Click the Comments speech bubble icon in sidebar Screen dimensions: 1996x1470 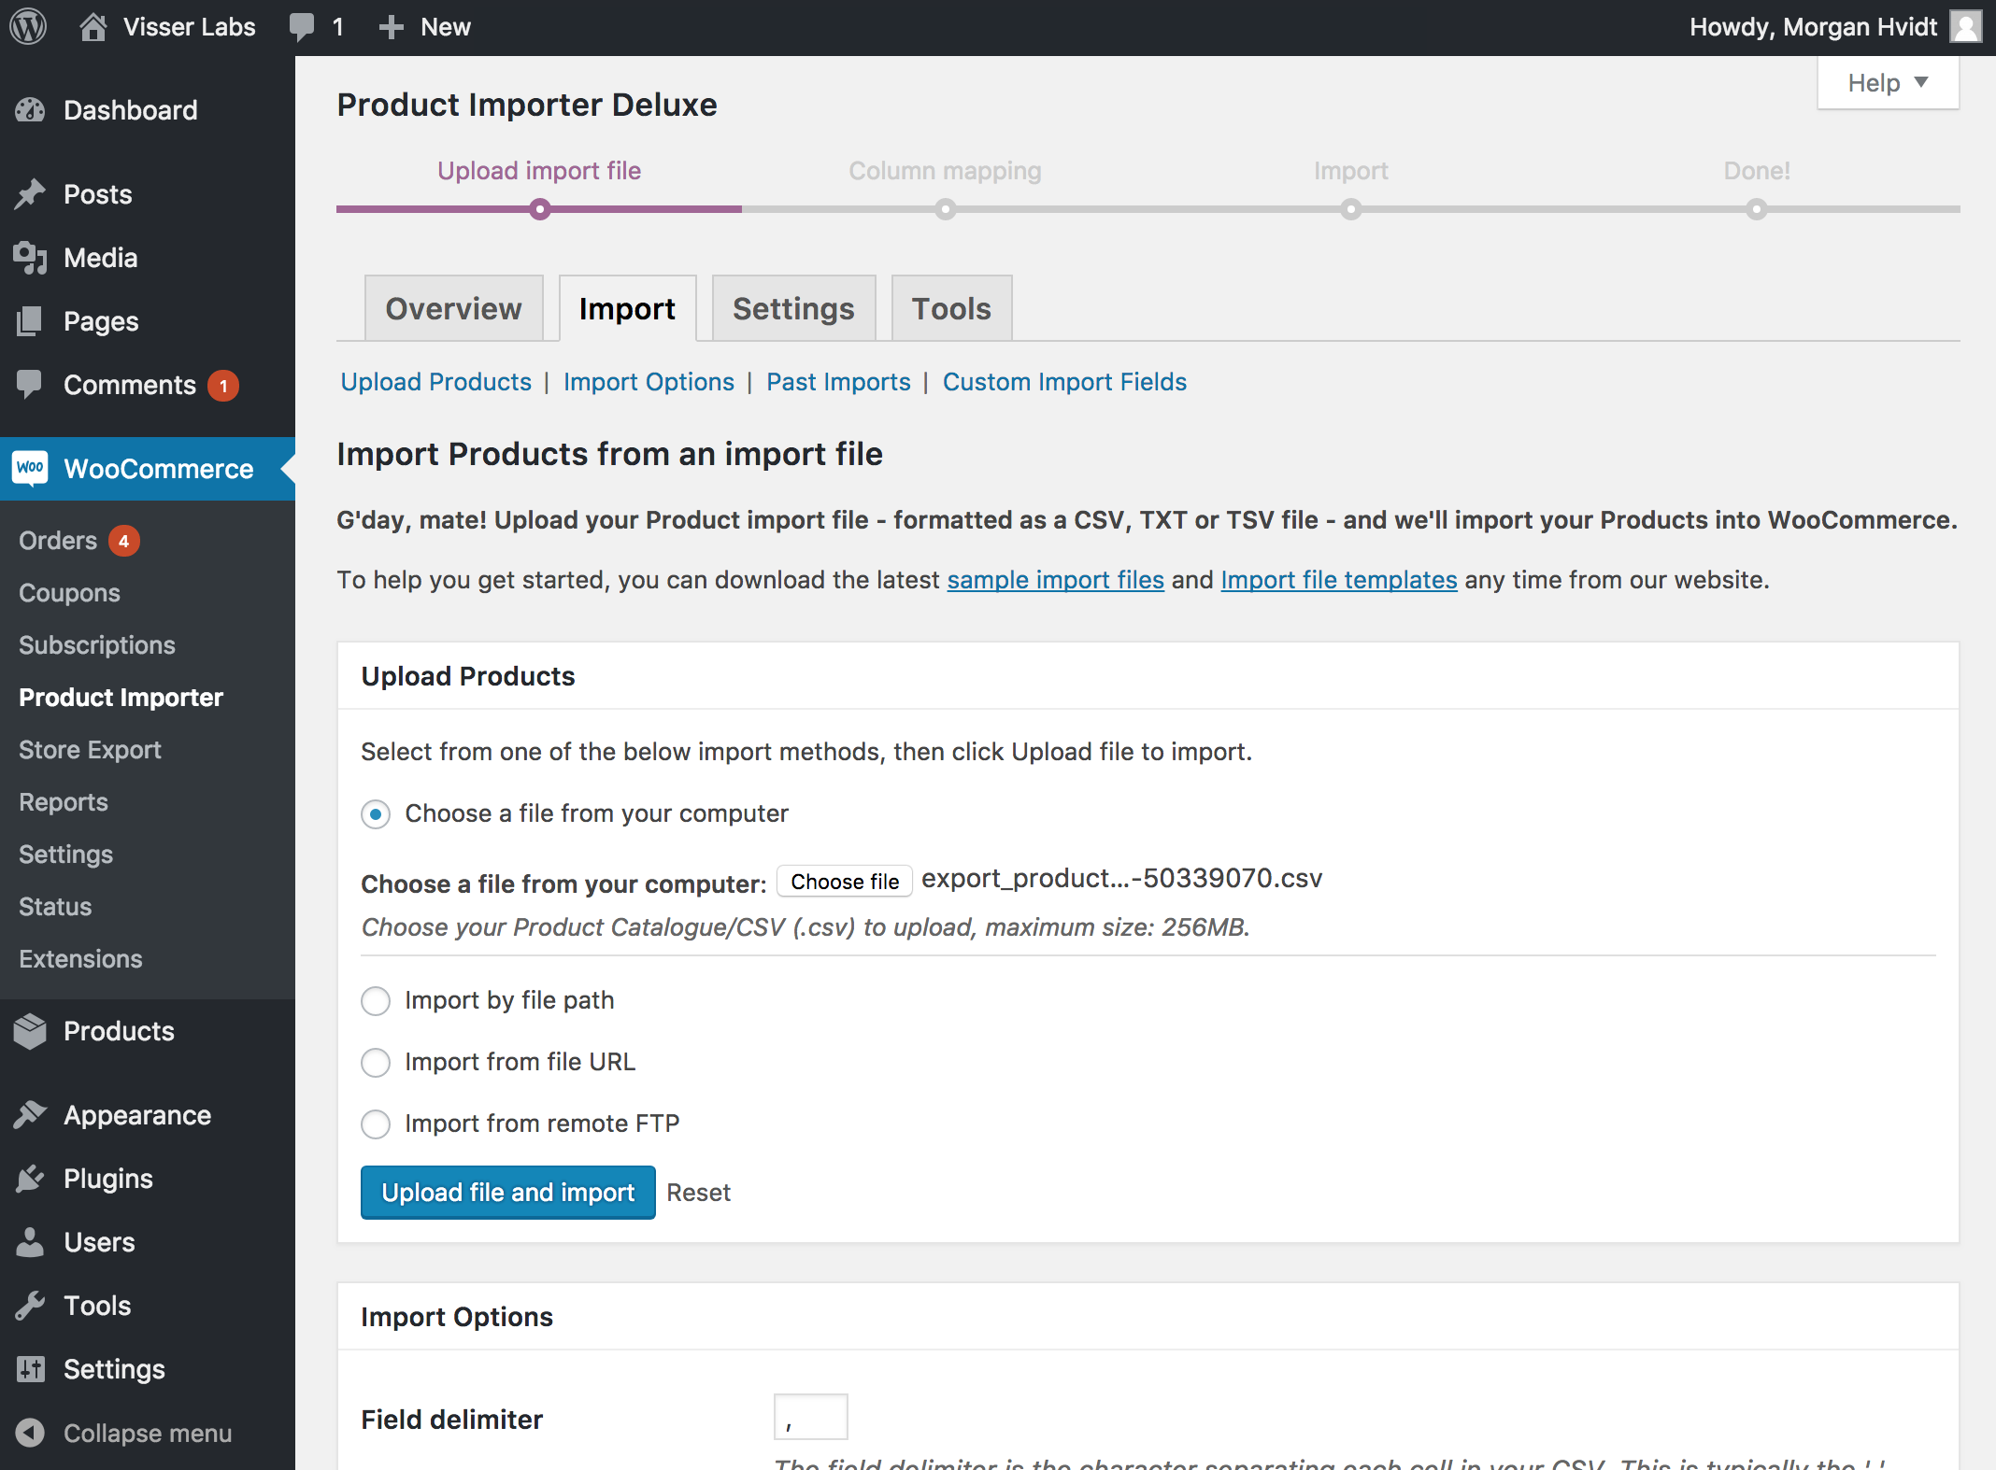[30, 385]
